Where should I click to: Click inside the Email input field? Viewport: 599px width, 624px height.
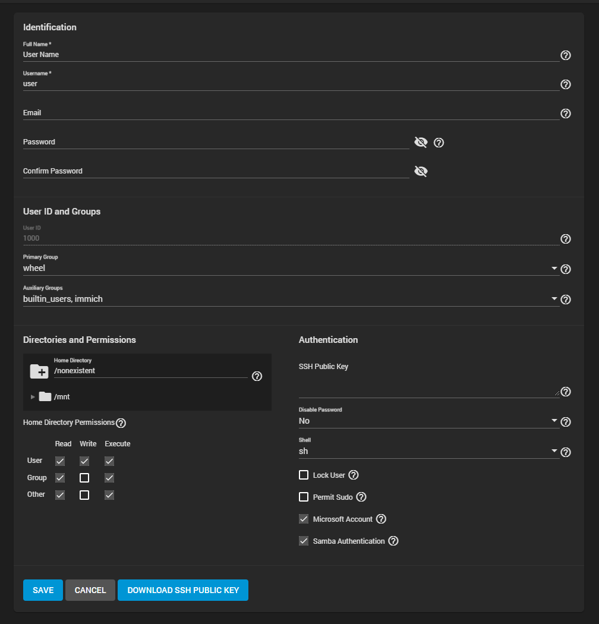point(238,113)
